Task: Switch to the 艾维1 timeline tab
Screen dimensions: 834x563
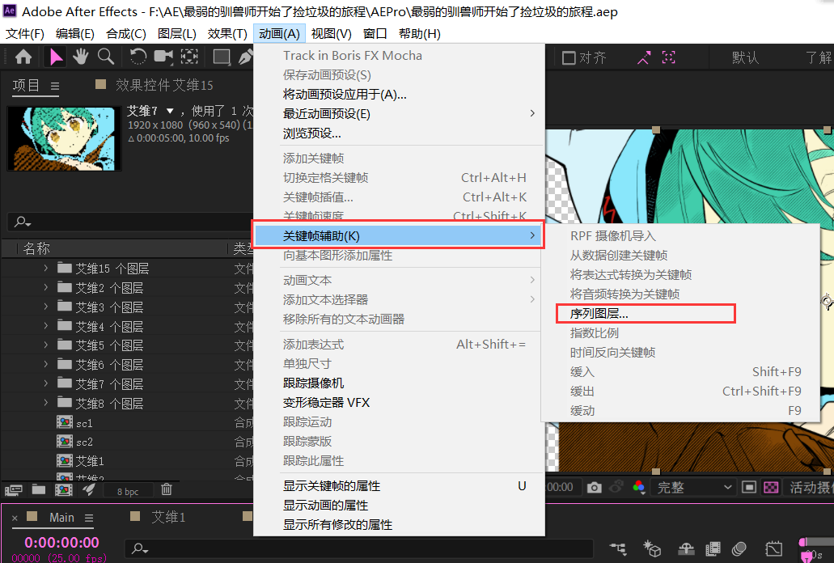Action: click(x=168, y=517)
